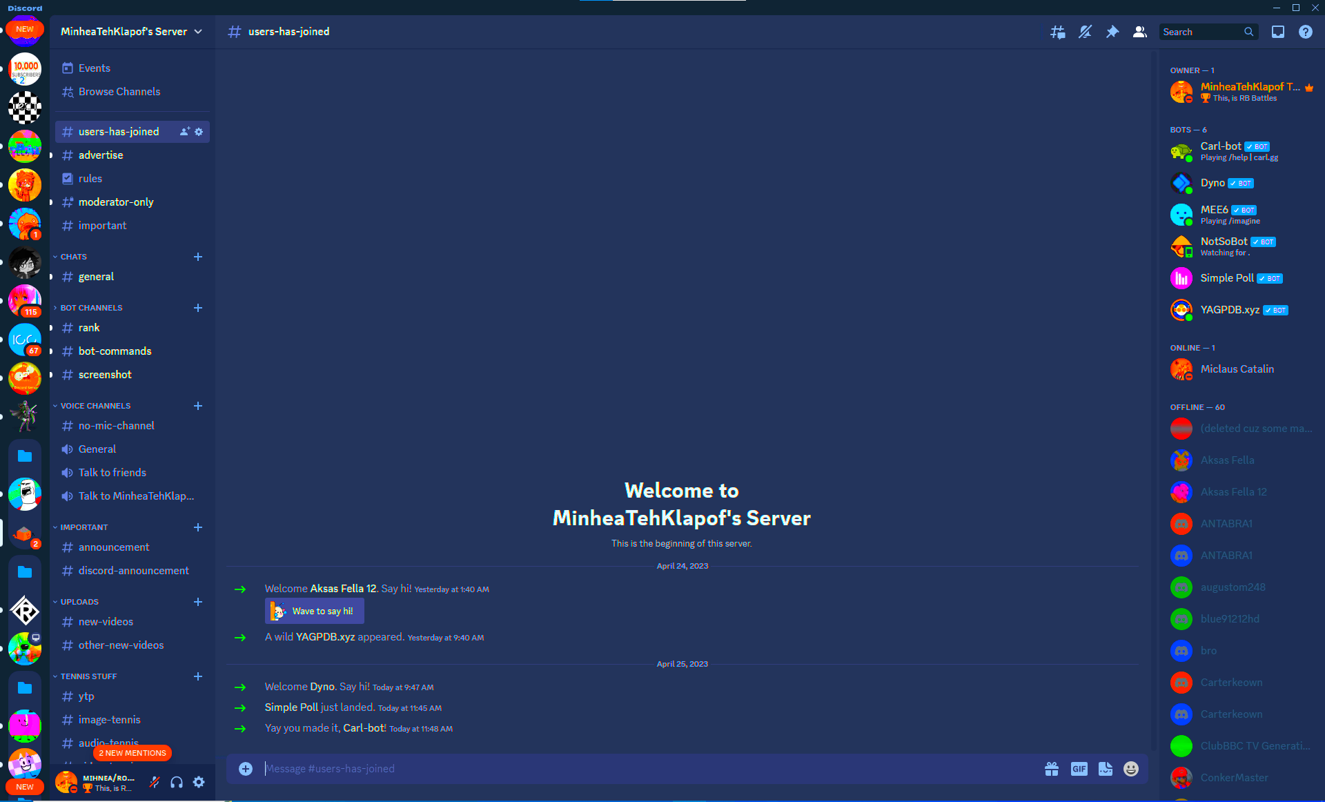Open MinheaTehKlapof's Server dropdown menu

(x=131, y=32)
